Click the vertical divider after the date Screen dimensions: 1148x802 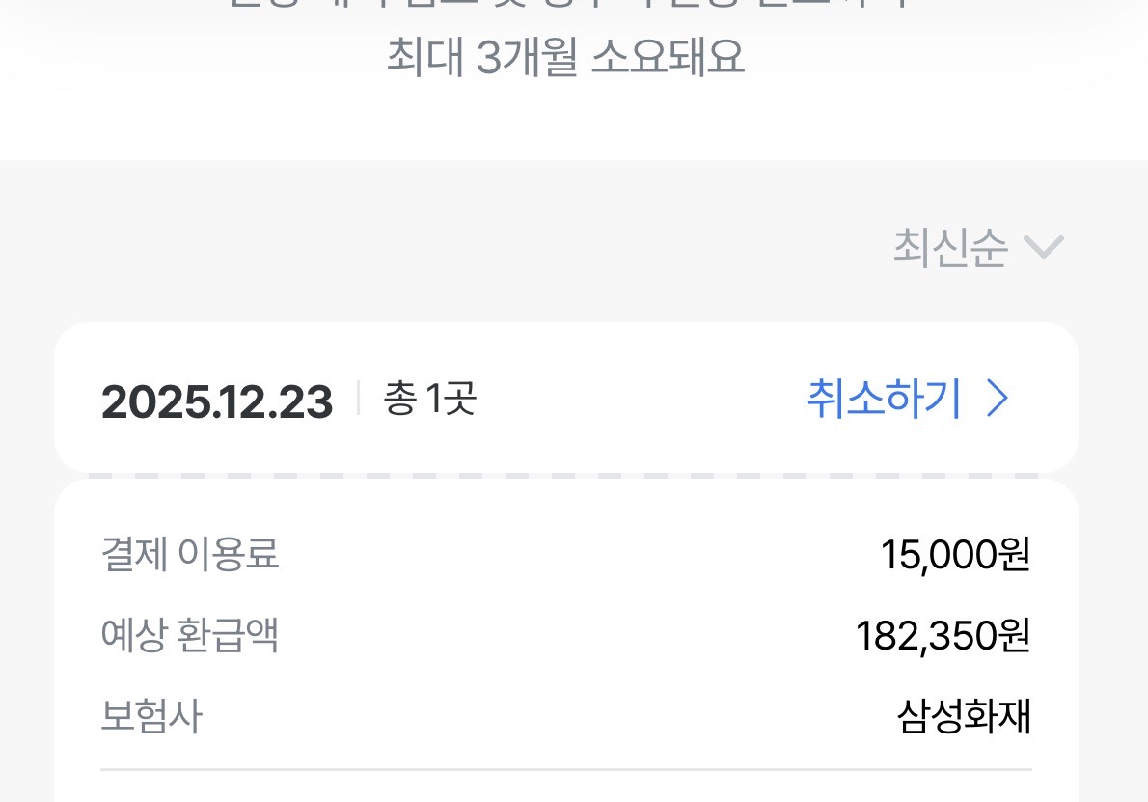[358, 398]
